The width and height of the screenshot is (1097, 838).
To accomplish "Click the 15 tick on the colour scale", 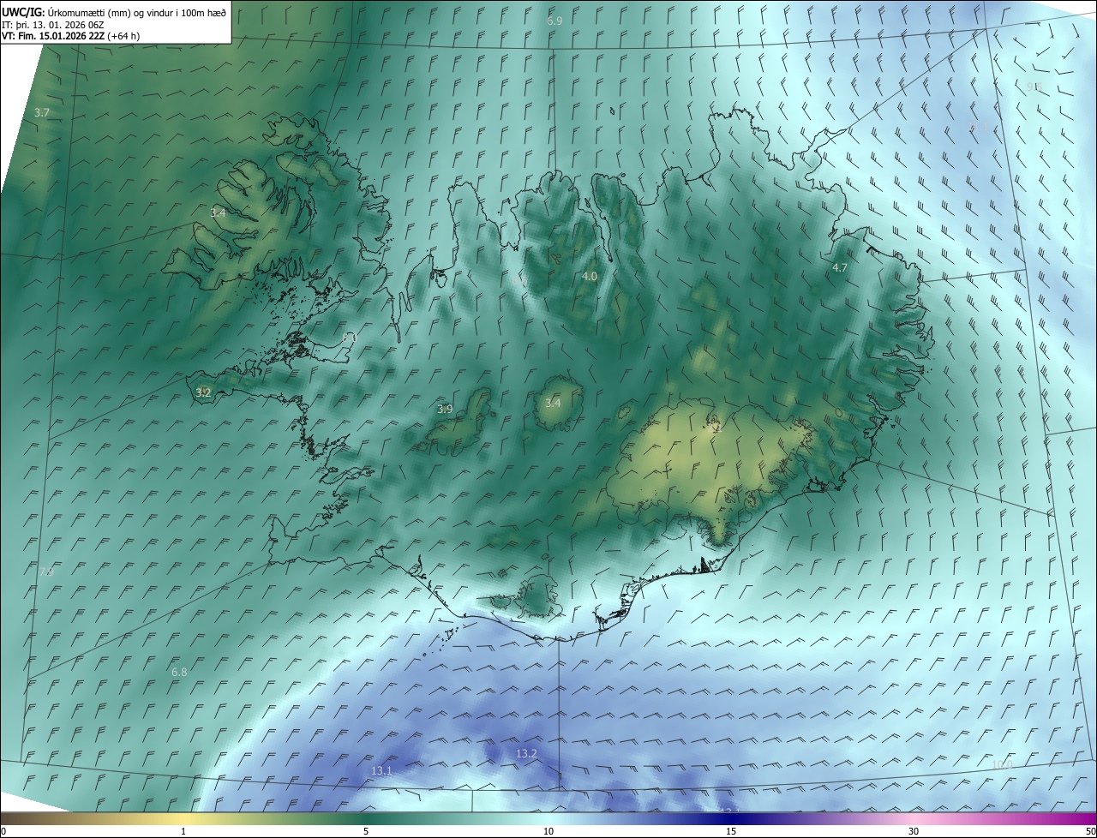I will coord(731,832).
